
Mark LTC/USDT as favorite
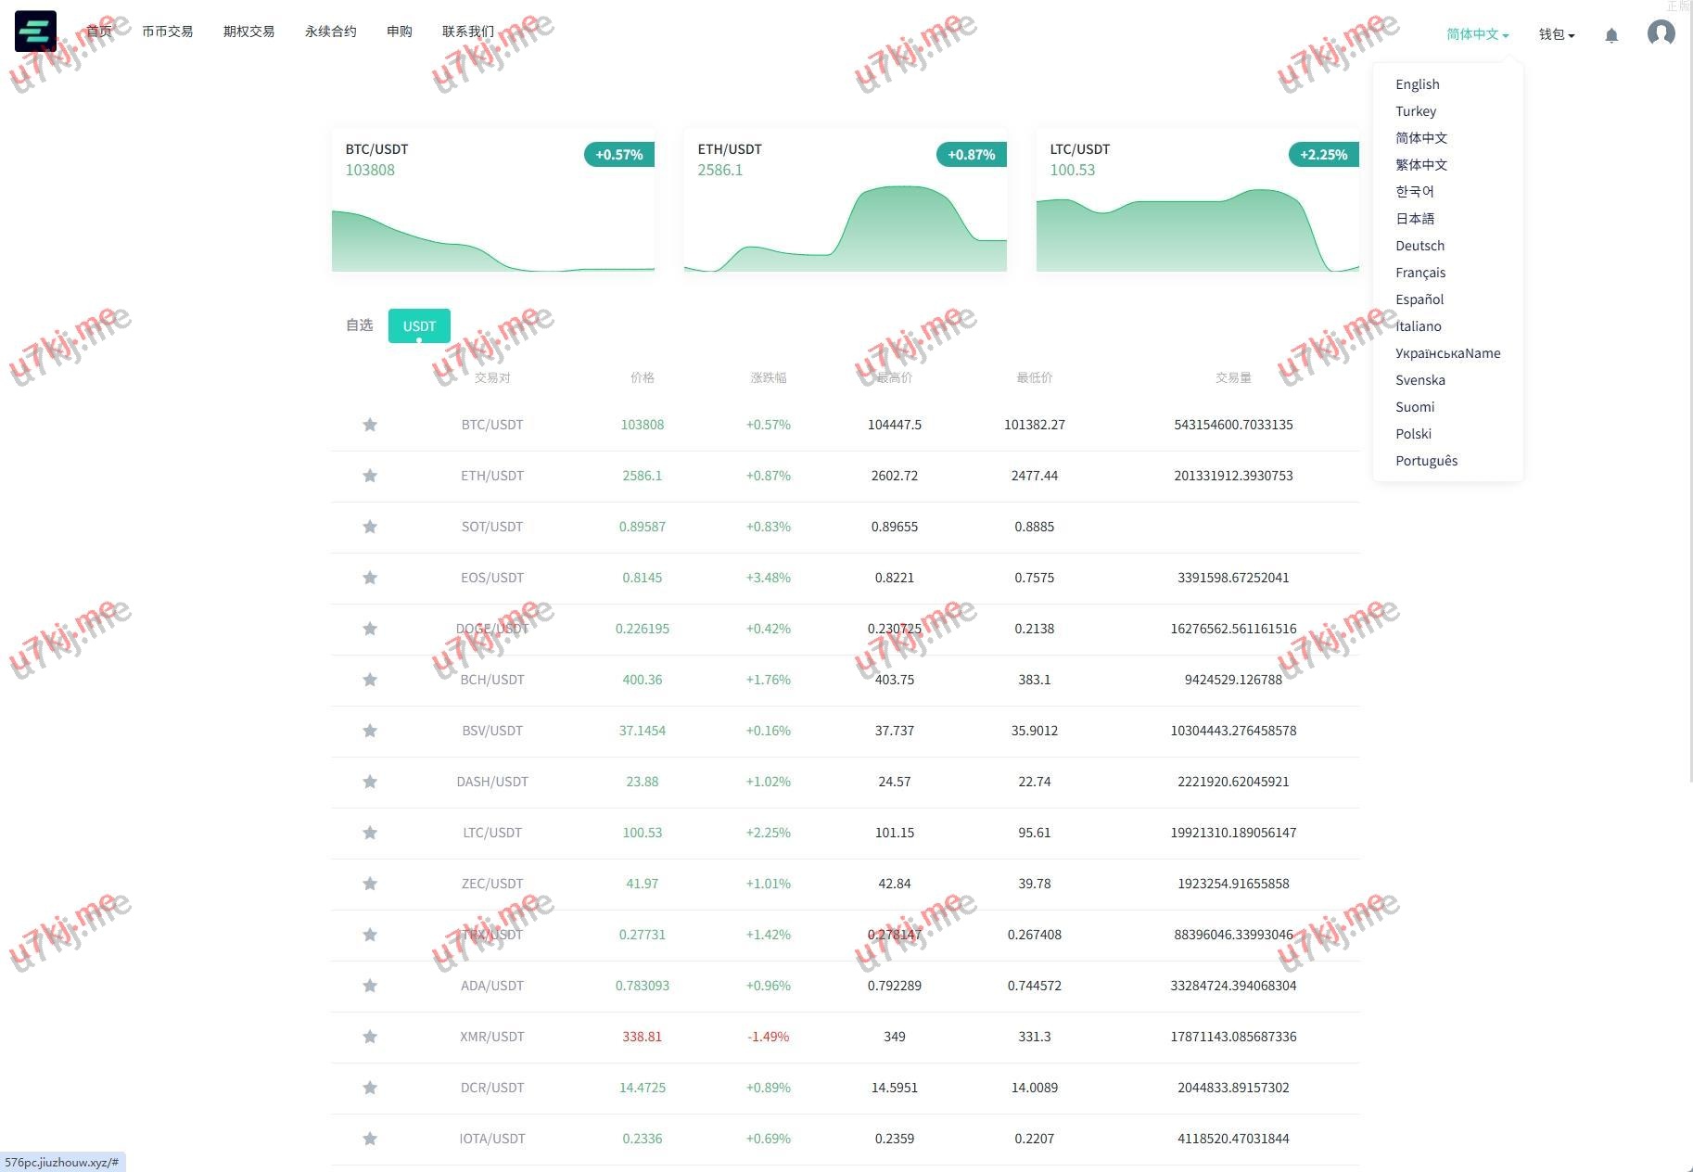click(x=370, y=833)
